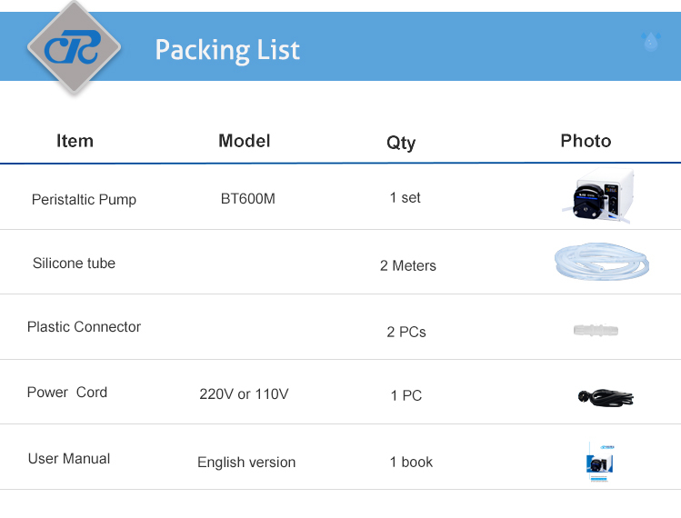This screenshot has width=681, height=518.
Task: Click the 220V or 110V model text
Action: [x=244, y=393]
